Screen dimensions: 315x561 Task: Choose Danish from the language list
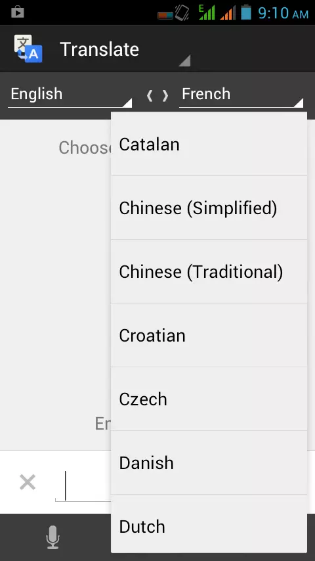pyautogui.click(x=209, y=462)
